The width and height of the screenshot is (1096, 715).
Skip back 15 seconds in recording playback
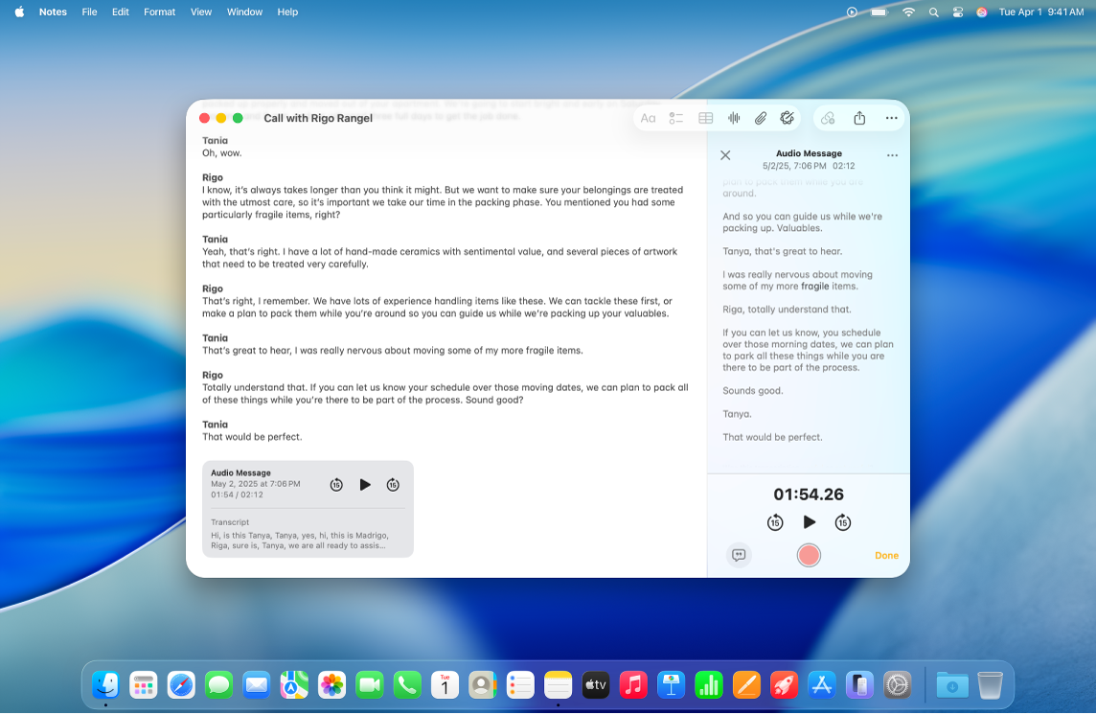coord(775,522)
